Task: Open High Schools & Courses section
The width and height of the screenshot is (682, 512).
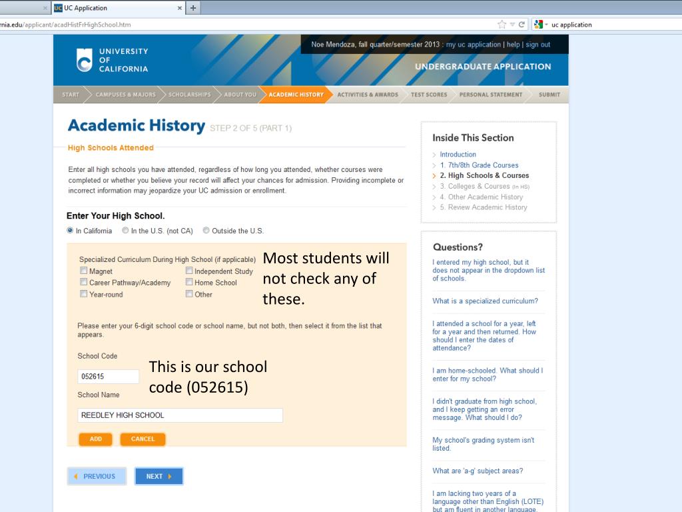Action: (484, 175)
